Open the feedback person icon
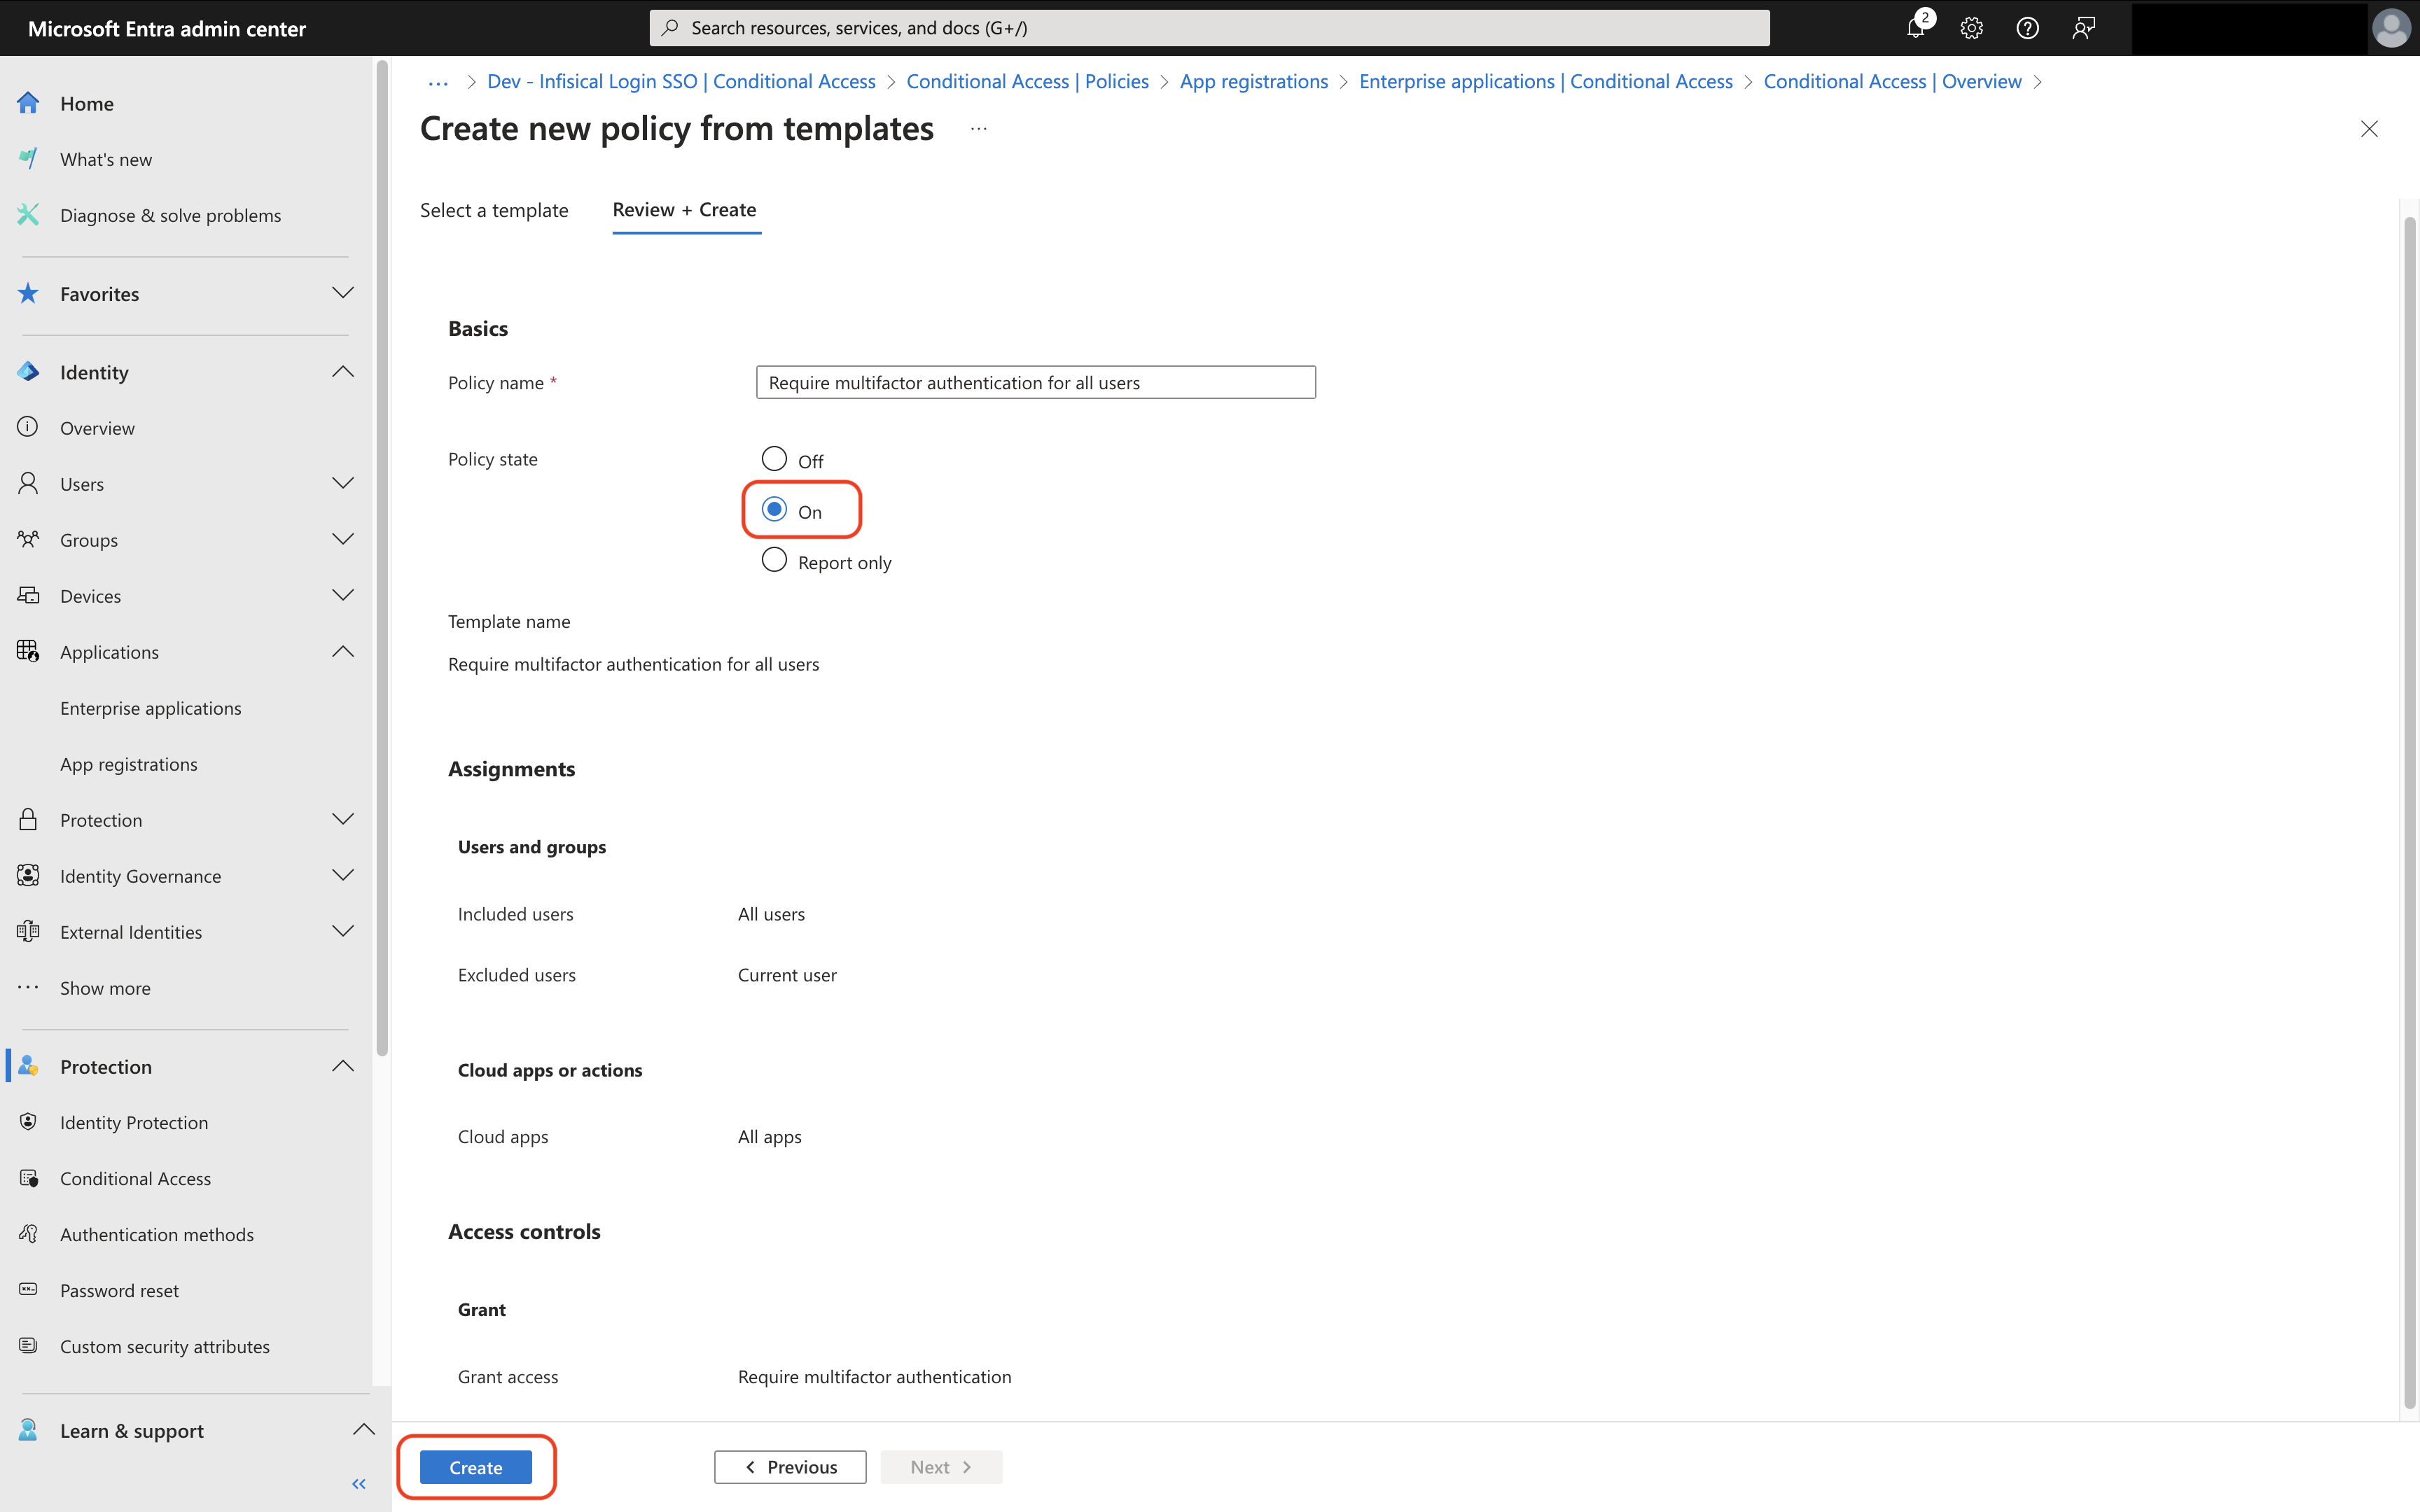Image resolution: width=2420 pixels, height=1512 pixels. point(2083,28)
